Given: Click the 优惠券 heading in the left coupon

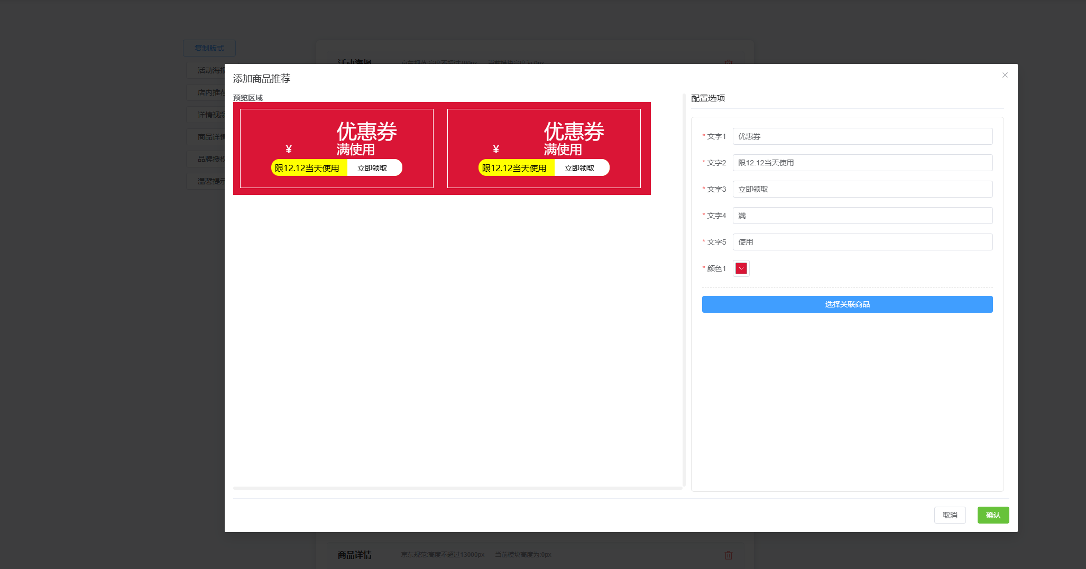Looking at the screenshot, I should coord(367,132).
